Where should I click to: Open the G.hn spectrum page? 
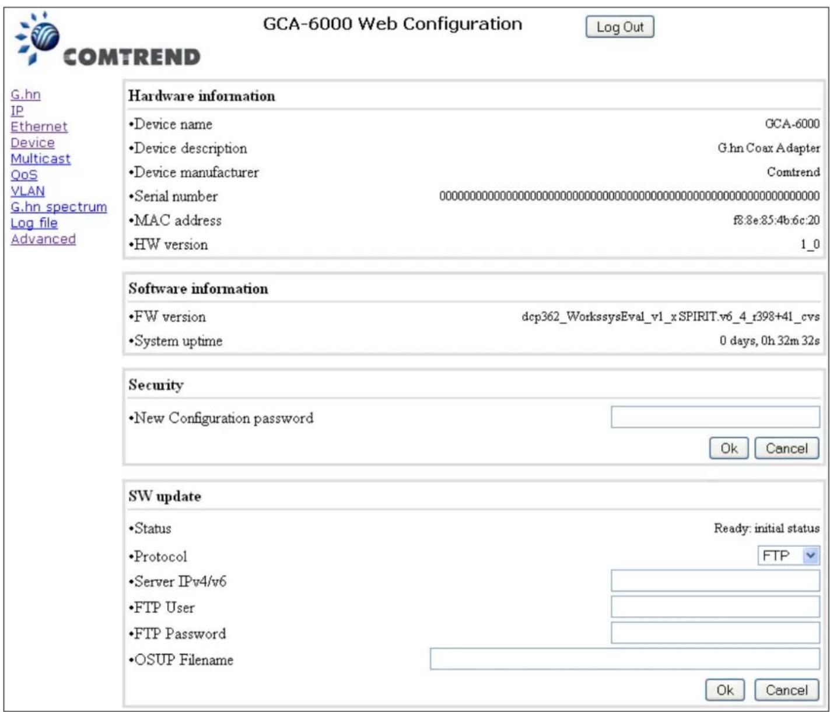point(59,206)
